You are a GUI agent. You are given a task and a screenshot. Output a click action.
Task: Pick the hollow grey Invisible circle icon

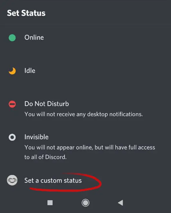[x=12, y=137]
